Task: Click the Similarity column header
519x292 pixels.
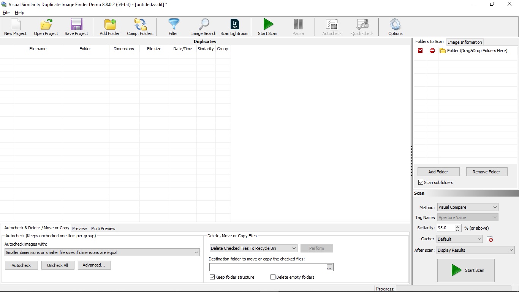Action: [x=206, y=49]
